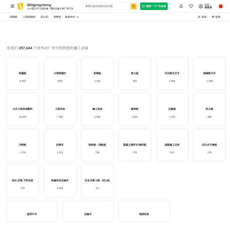Select 挖掘机 in the top navigation bar
The image size is (230, 230).
pyautogui.click(x=13, y=17)
